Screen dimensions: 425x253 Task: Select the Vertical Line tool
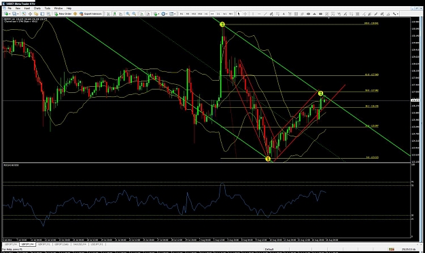252,14
